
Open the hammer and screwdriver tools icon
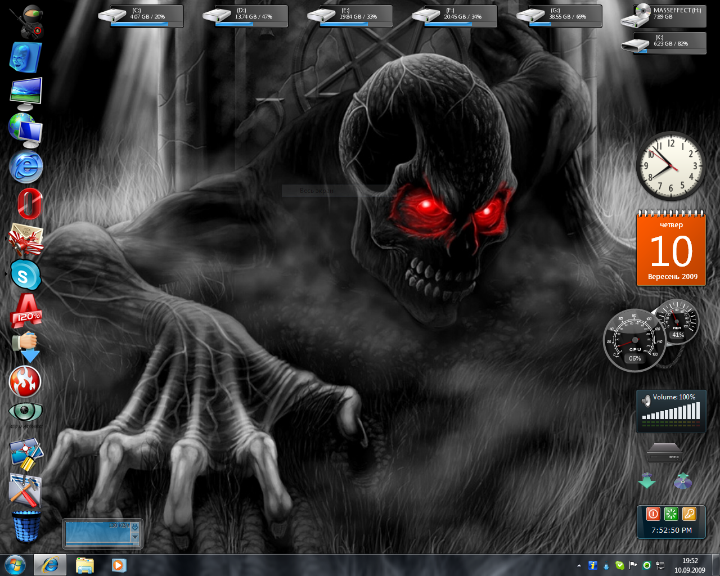pyautogui.click(x=26, y=490)
